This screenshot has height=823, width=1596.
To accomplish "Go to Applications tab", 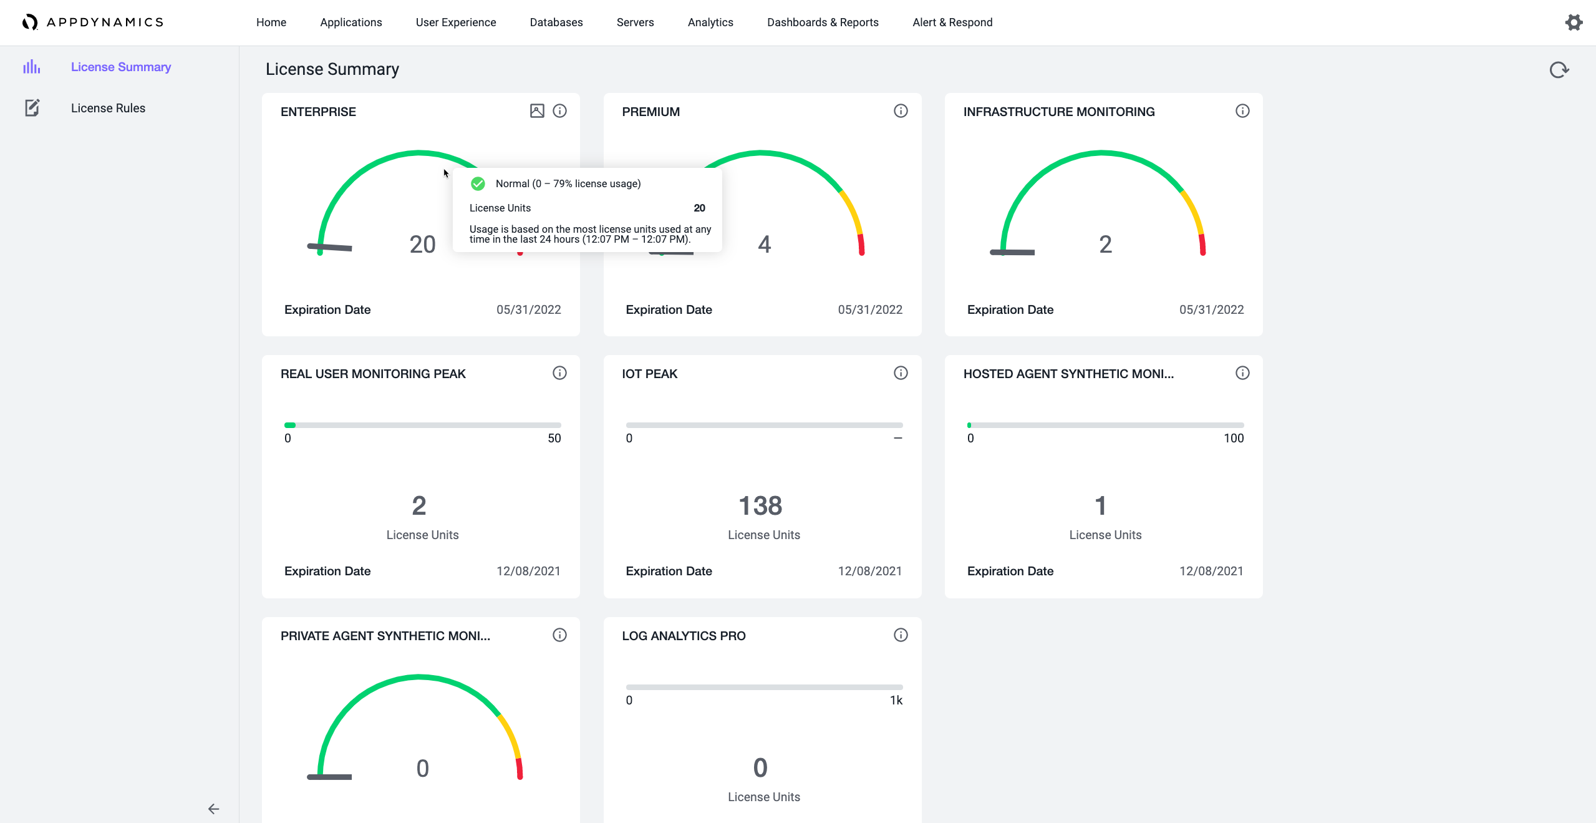I will tap(351, 22).
